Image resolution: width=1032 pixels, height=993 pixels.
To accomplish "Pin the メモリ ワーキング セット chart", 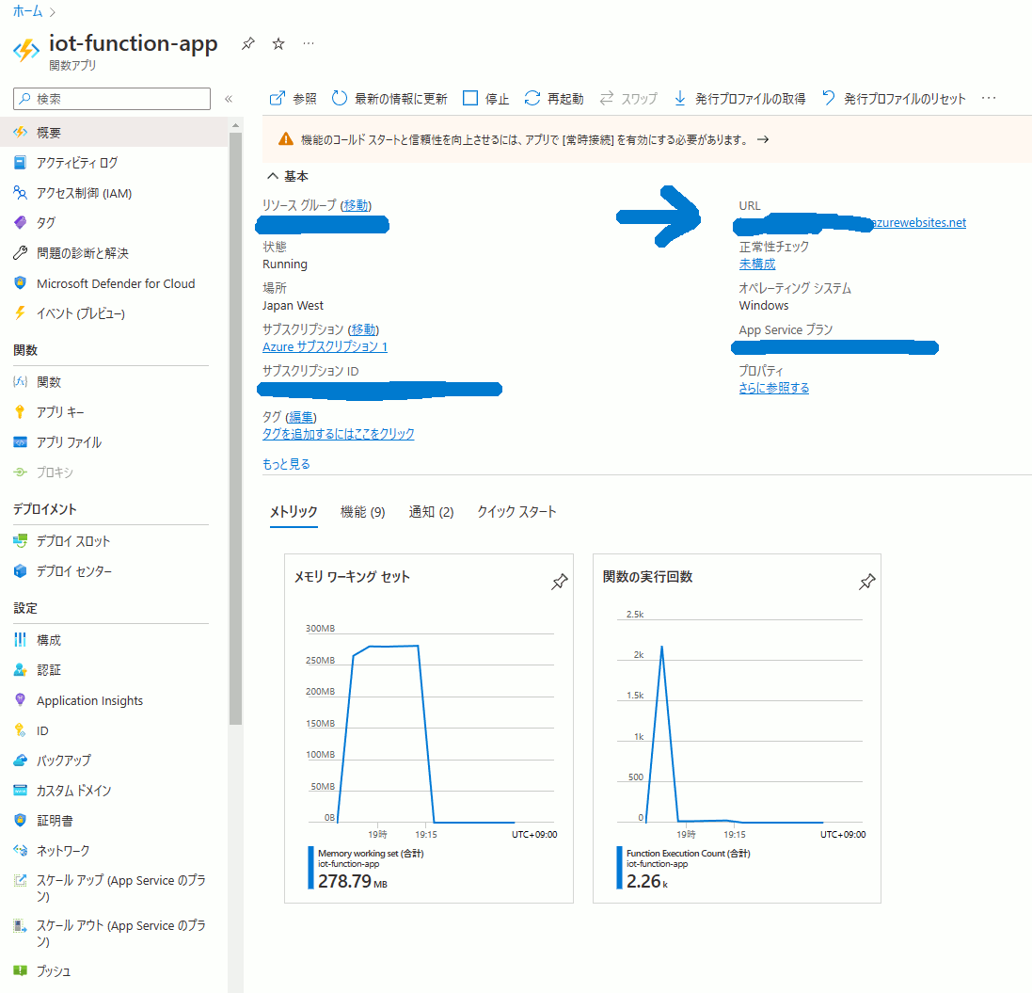I will pos(559,583).
